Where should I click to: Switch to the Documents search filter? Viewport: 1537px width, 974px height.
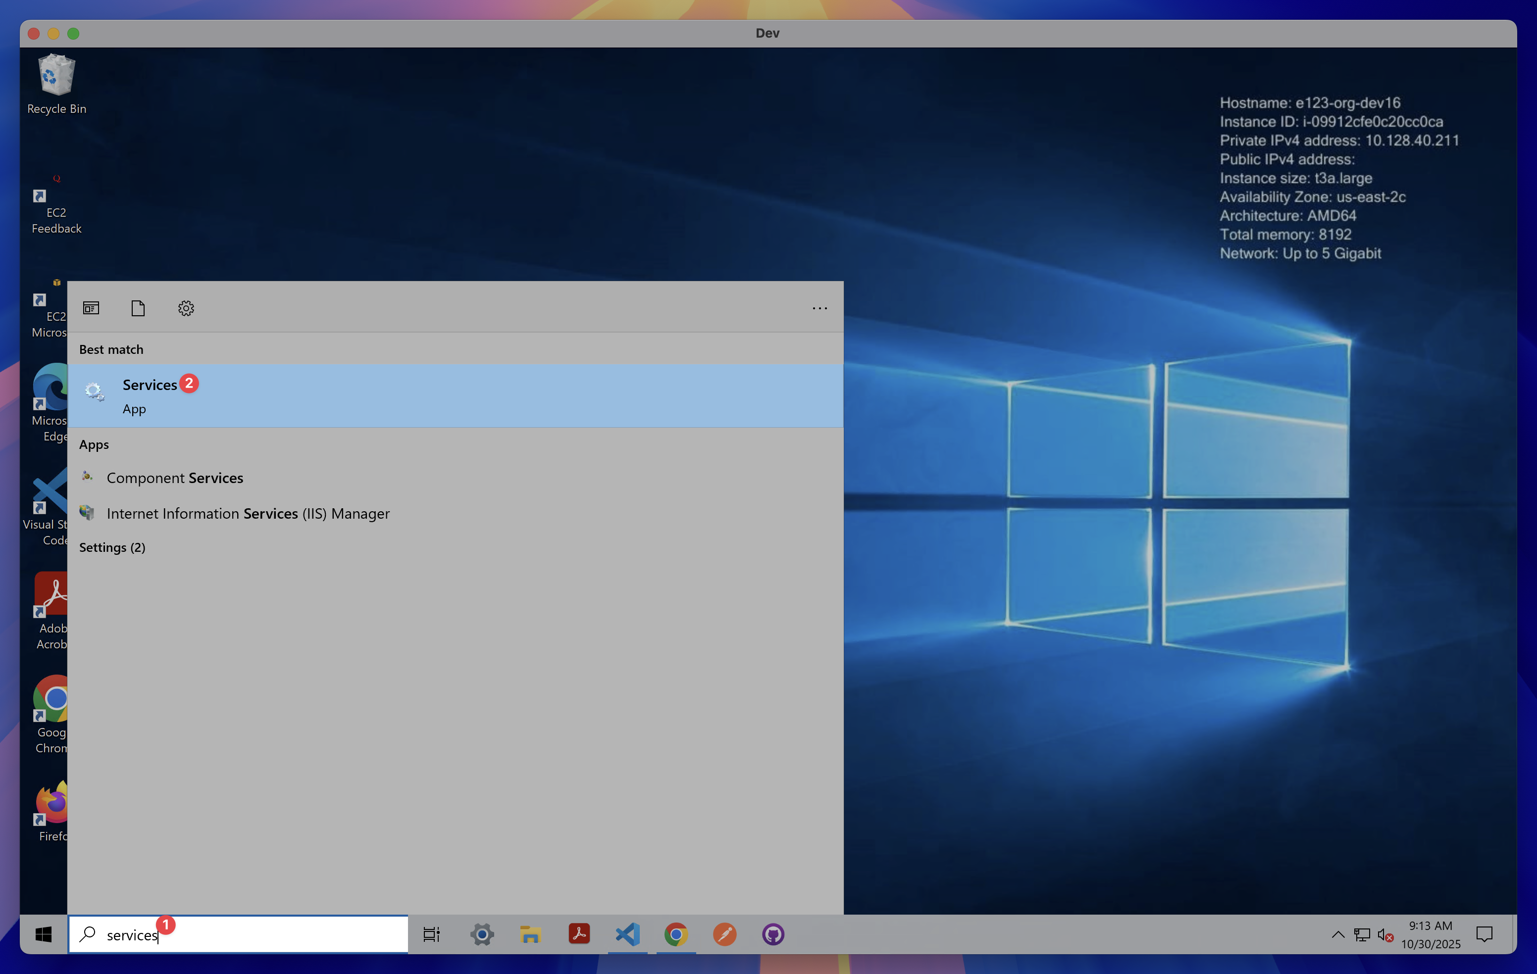[138, 308]
